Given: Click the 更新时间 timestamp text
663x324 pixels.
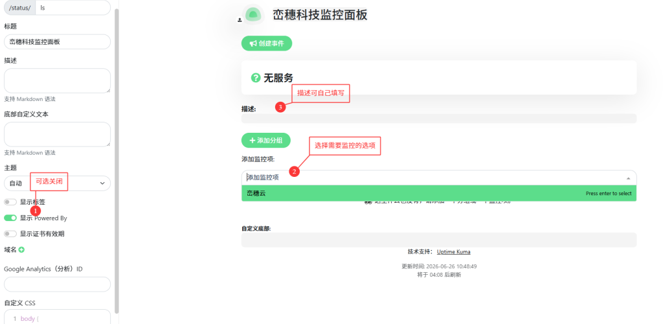Looking at the screenshot, I should coord(439,266).
